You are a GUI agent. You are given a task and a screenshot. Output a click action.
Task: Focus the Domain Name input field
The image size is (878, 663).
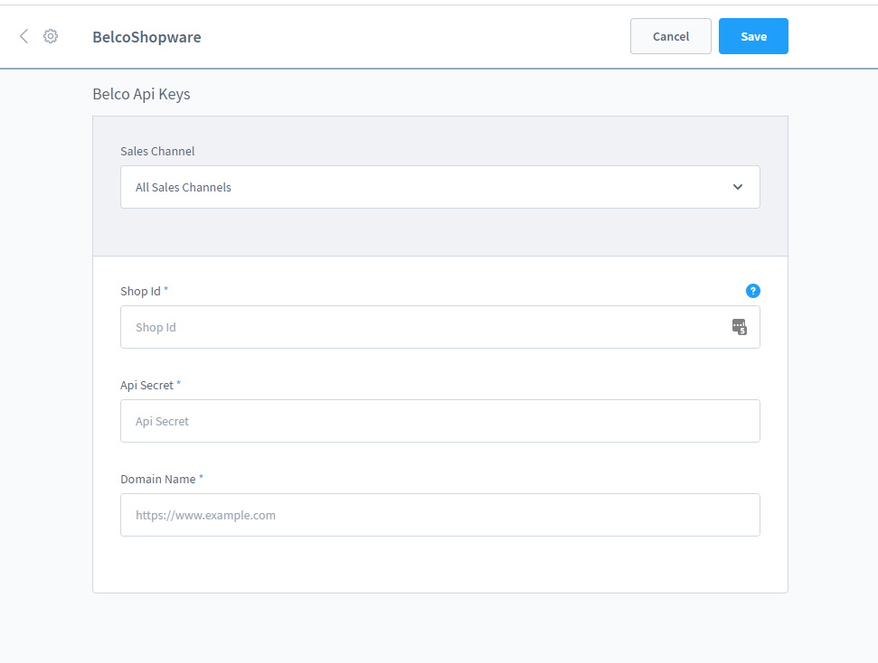(440, 515)
